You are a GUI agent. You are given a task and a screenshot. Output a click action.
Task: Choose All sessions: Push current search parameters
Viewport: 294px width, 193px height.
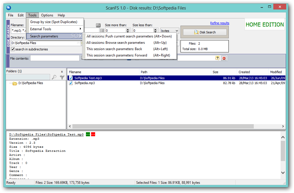pos(129,36)
